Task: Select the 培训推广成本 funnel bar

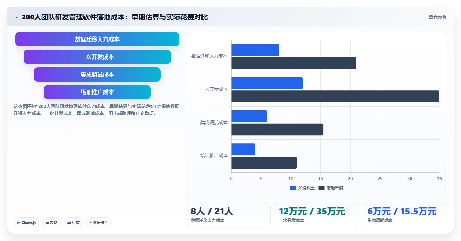Action: (97, 92)
